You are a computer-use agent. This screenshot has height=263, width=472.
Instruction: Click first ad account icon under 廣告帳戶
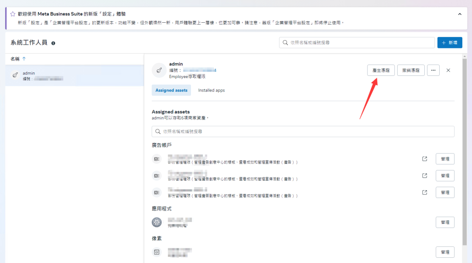click(x=156, y=159)
